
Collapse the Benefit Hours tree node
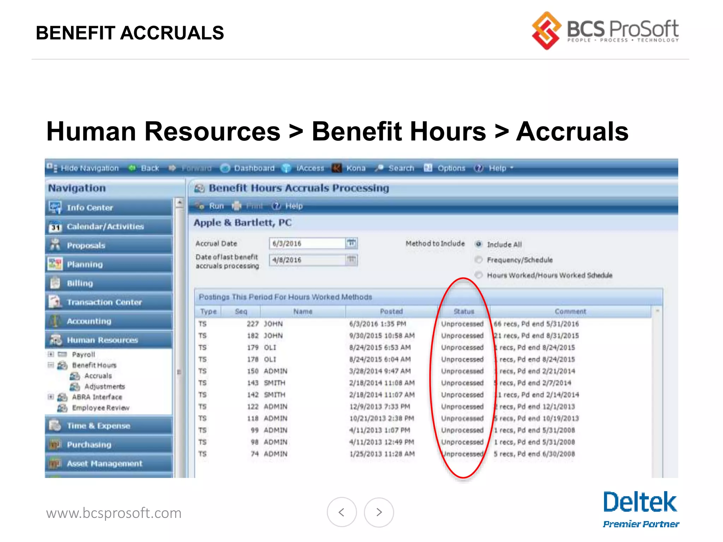pyautogui.click(x=51, y=365)
